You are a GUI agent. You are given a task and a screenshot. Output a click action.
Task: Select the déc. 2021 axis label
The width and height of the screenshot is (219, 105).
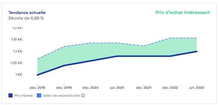[144, 88]
